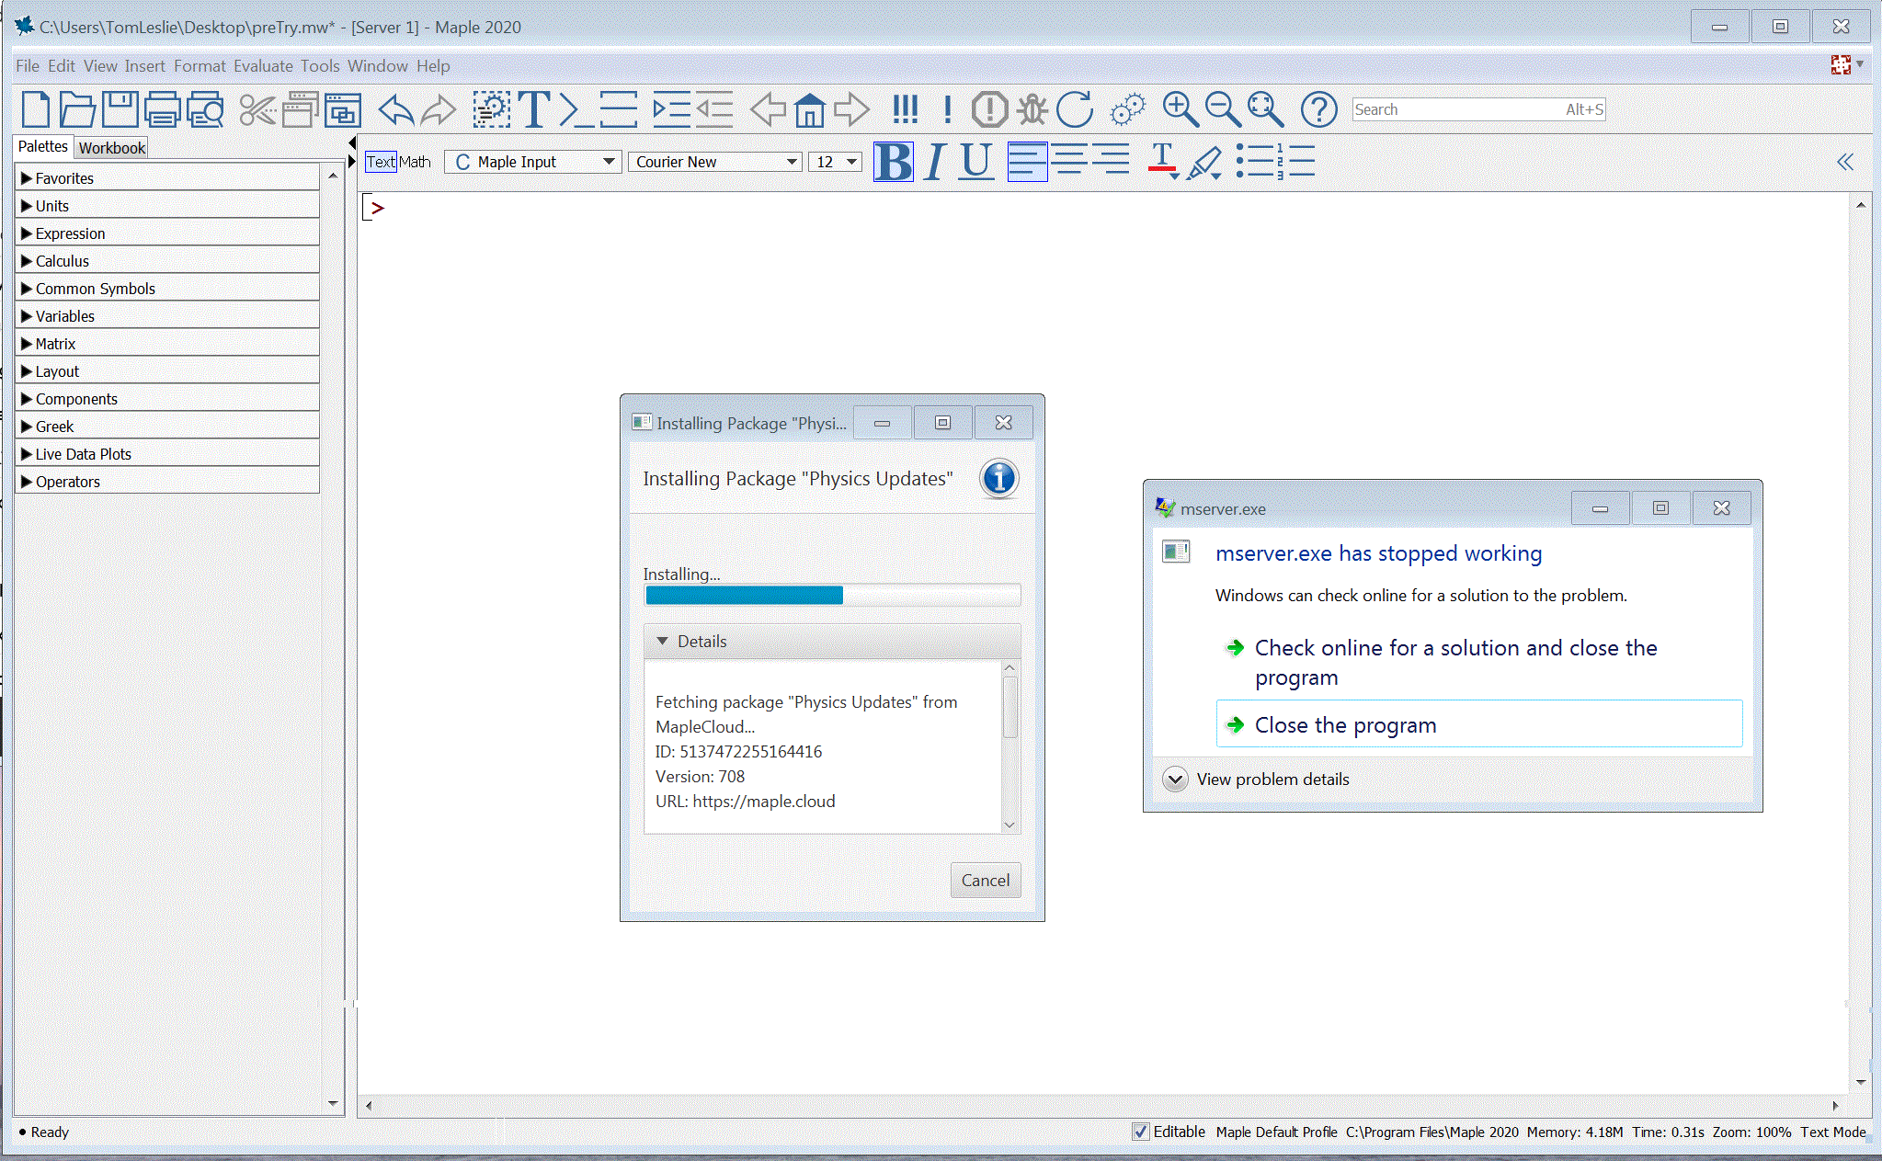Execute entire worksheet with the !!! icon
This screenshot has height=1161, width=1882.
pyautogui.click(x=906, y=109)
